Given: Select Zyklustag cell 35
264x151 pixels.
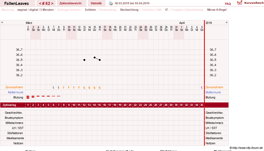Looking at the screenshot, I should [x=202, y=105].
